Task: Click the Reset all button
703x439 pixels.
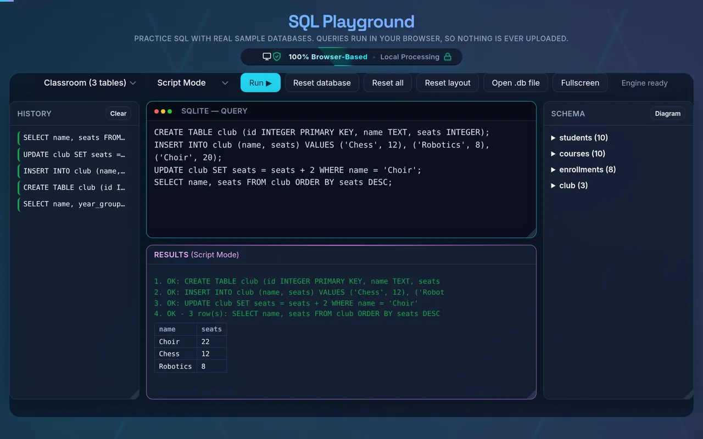Action: [x=388, y=83]
